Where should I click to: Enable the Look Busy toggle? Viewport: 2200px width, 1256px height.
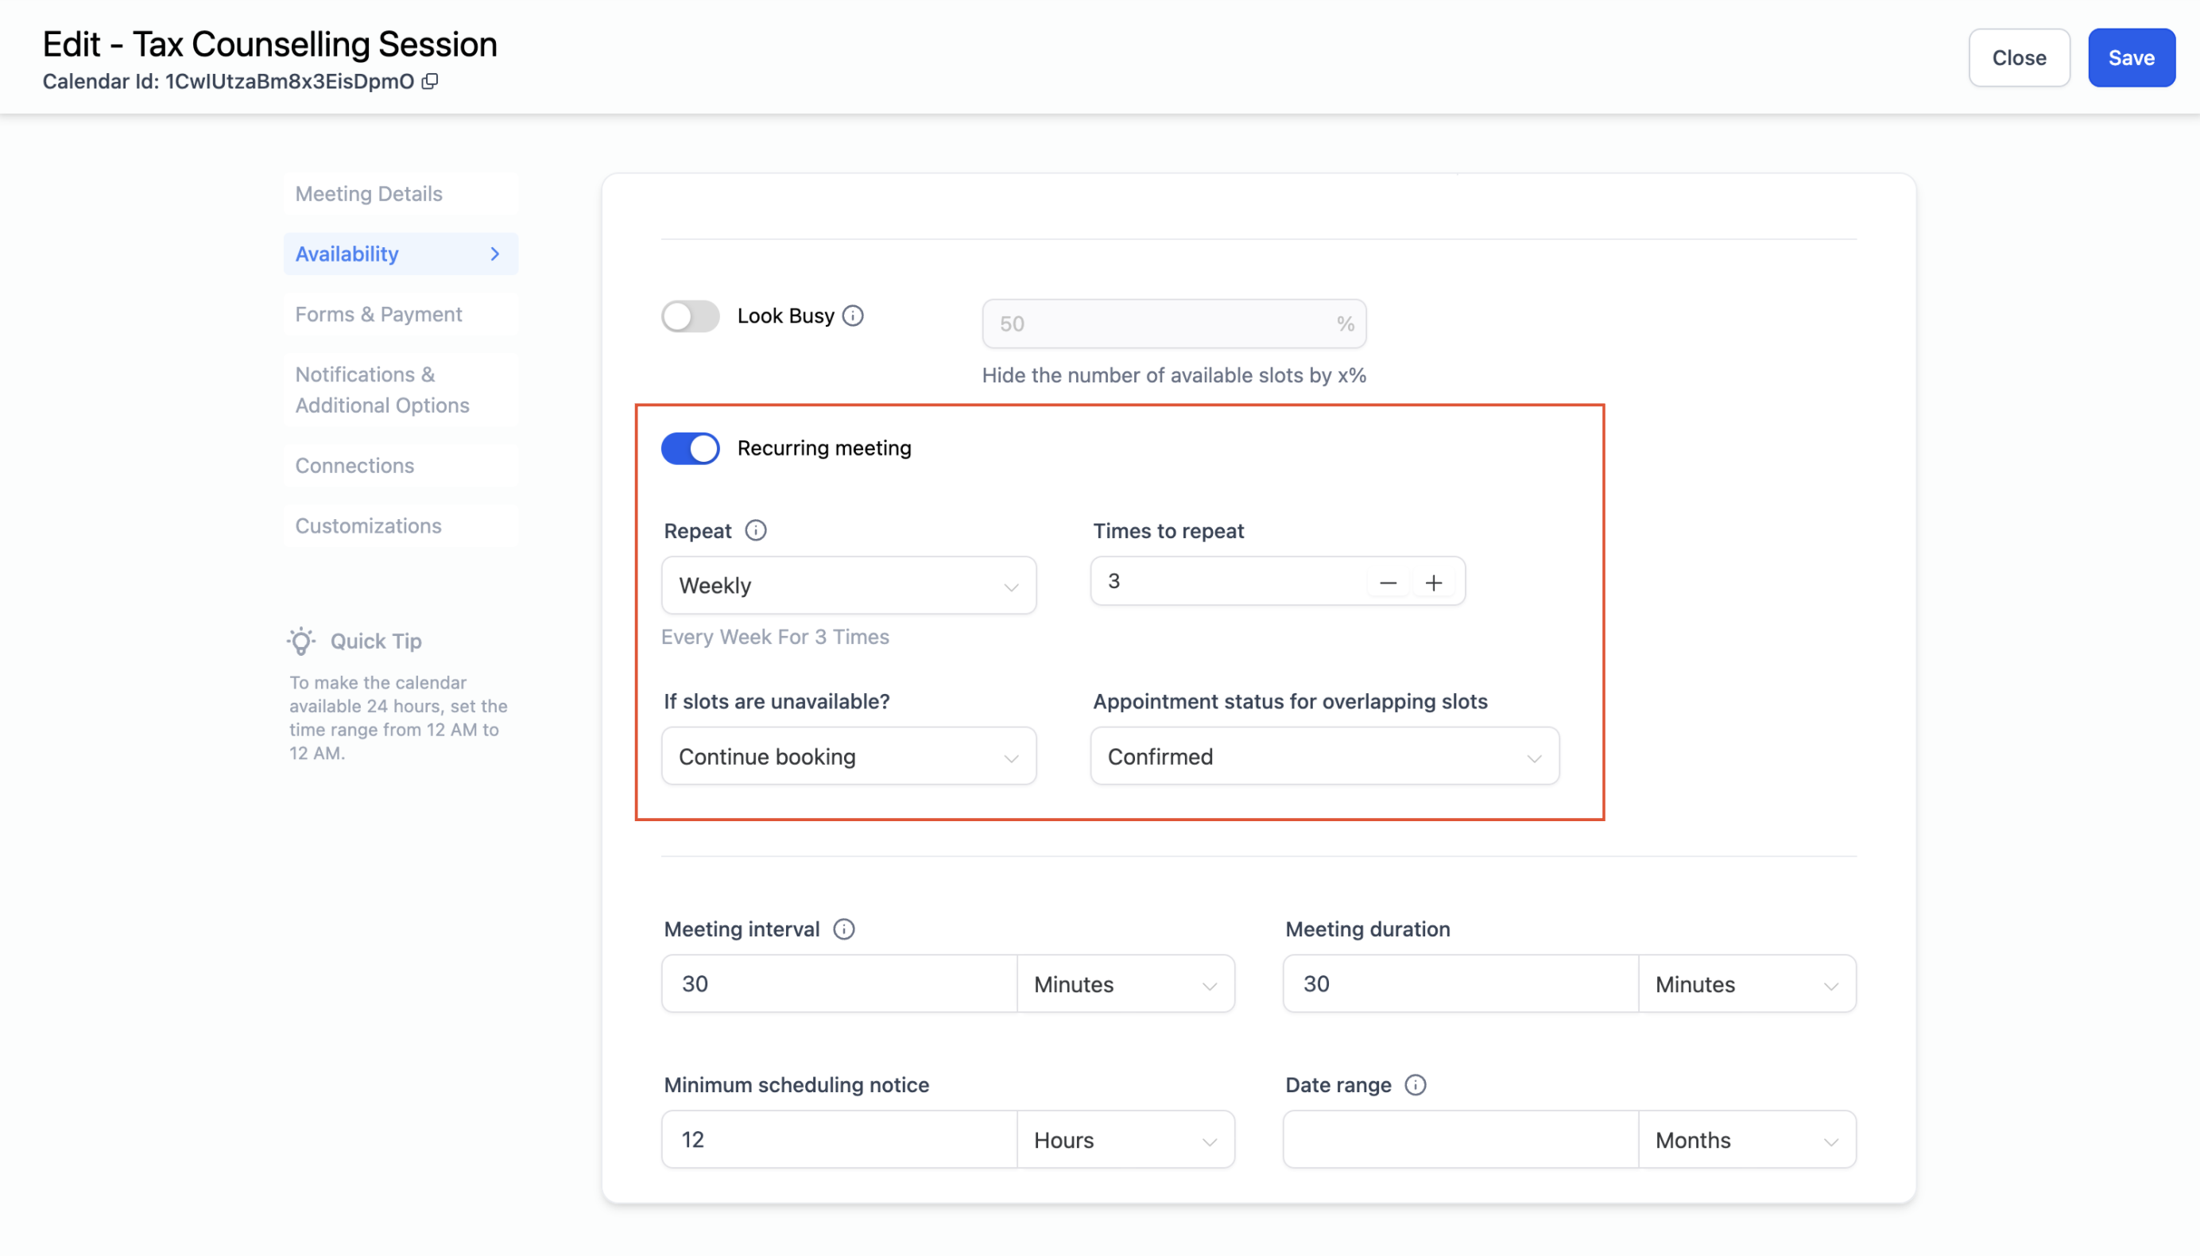click(690, 316)
